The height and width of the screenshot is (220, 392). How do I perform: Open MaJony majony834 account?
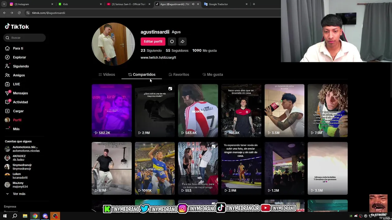point(17,185)
